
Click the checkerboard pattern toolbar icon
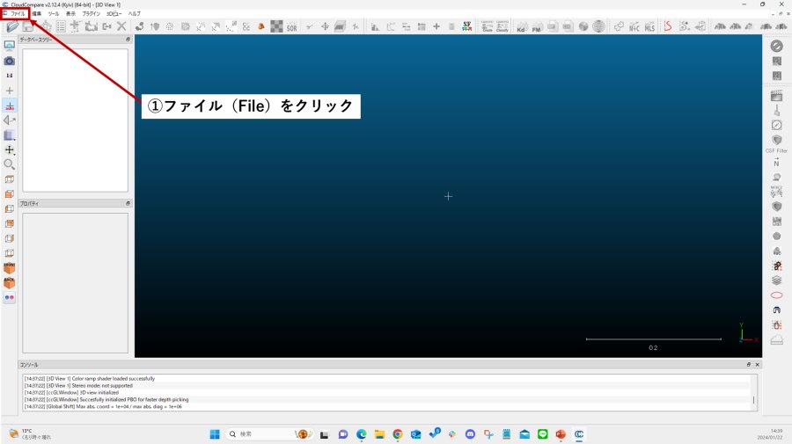276,26
